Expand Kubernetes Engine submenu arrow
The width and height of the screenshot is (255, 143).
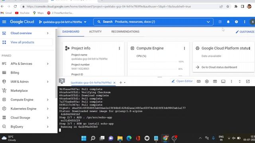(x=48, y=108)
